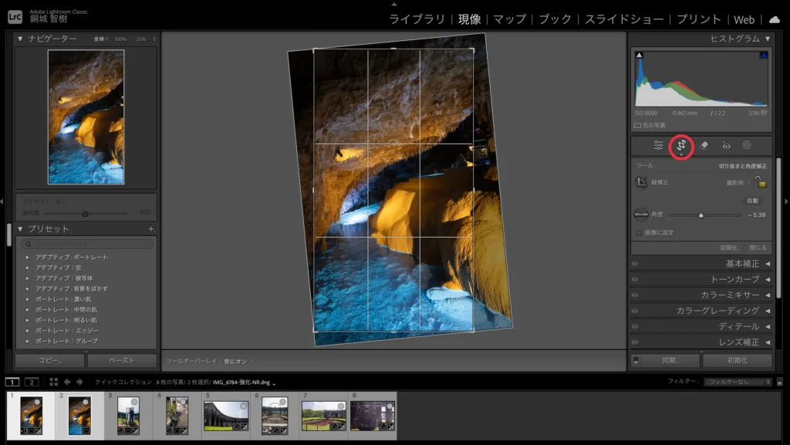The image size is (790, 445).
Task: Switch to grid view in filmstrip bar
Action: click(53, 382)
